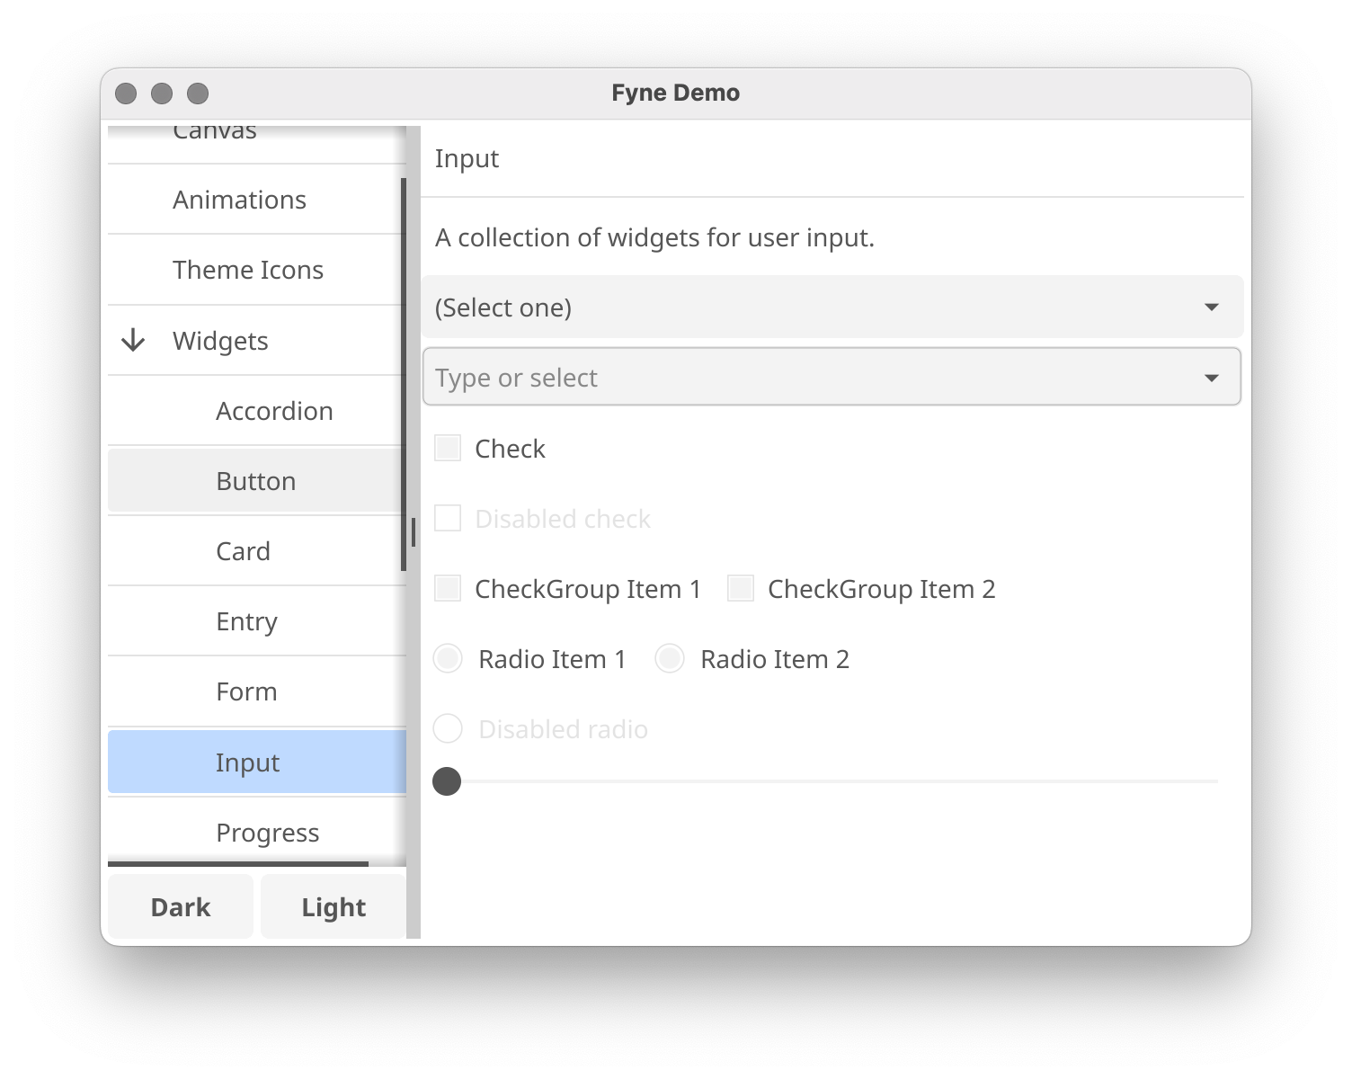This screenshot has width=1352, height=1079.
Task: Click the sidebar vertical scrollbar
Action: pyautogui.click(x=404, y=374)
